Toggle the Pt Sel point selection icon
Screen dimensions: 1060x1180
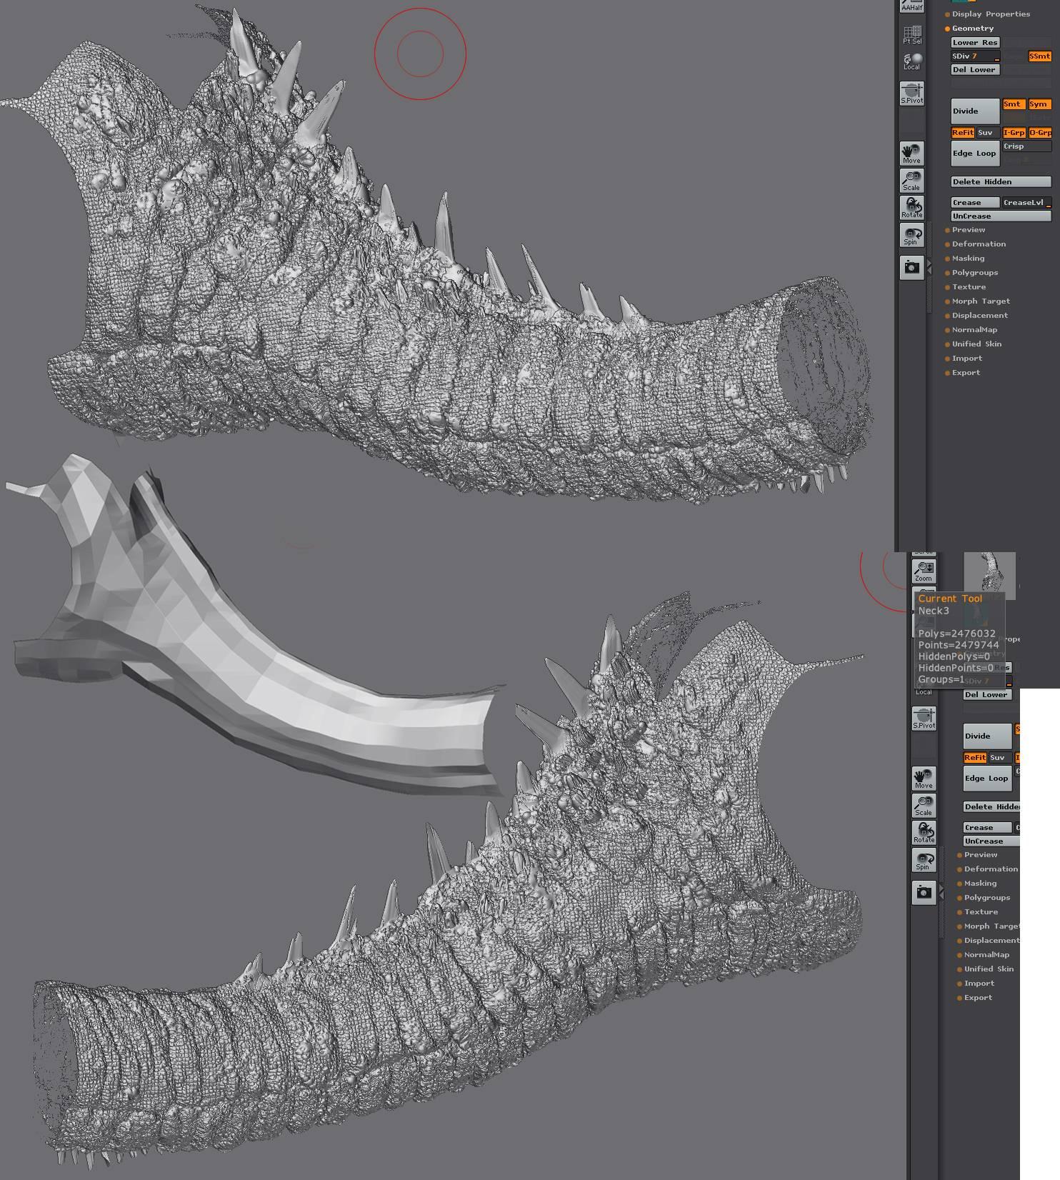[911, 34]
